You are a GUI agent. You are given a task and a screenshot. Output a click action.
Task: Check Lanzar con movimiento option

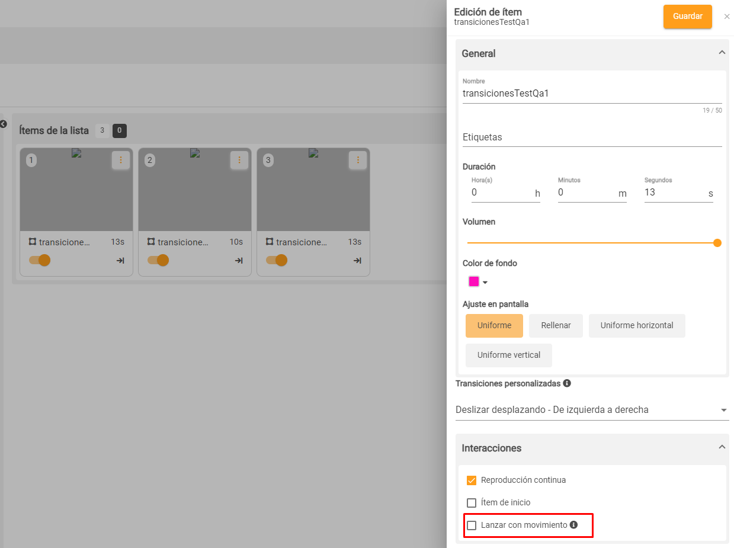point(472,525)
